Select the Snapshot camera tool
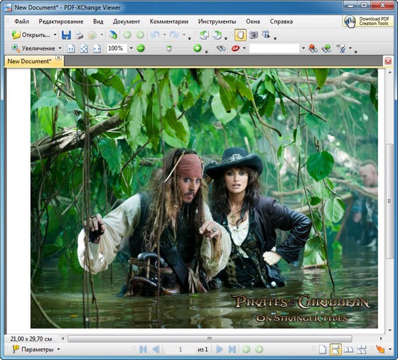 click(253, 35)
